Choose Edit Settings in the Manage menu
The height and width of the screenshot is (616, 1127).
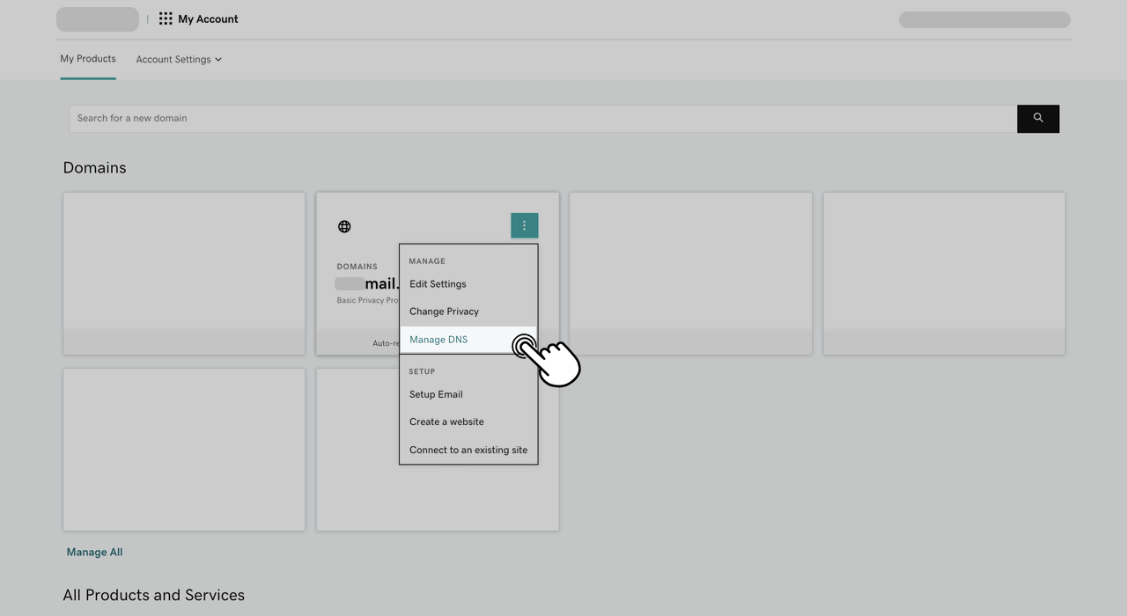click(438, 283)
